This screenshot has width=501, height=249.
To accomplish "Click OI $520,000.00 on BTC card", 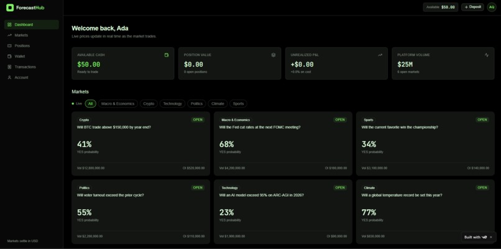I will [x=194, y=168].
